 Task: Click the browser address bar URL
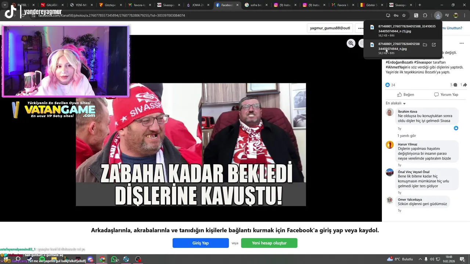pos(112,15)
